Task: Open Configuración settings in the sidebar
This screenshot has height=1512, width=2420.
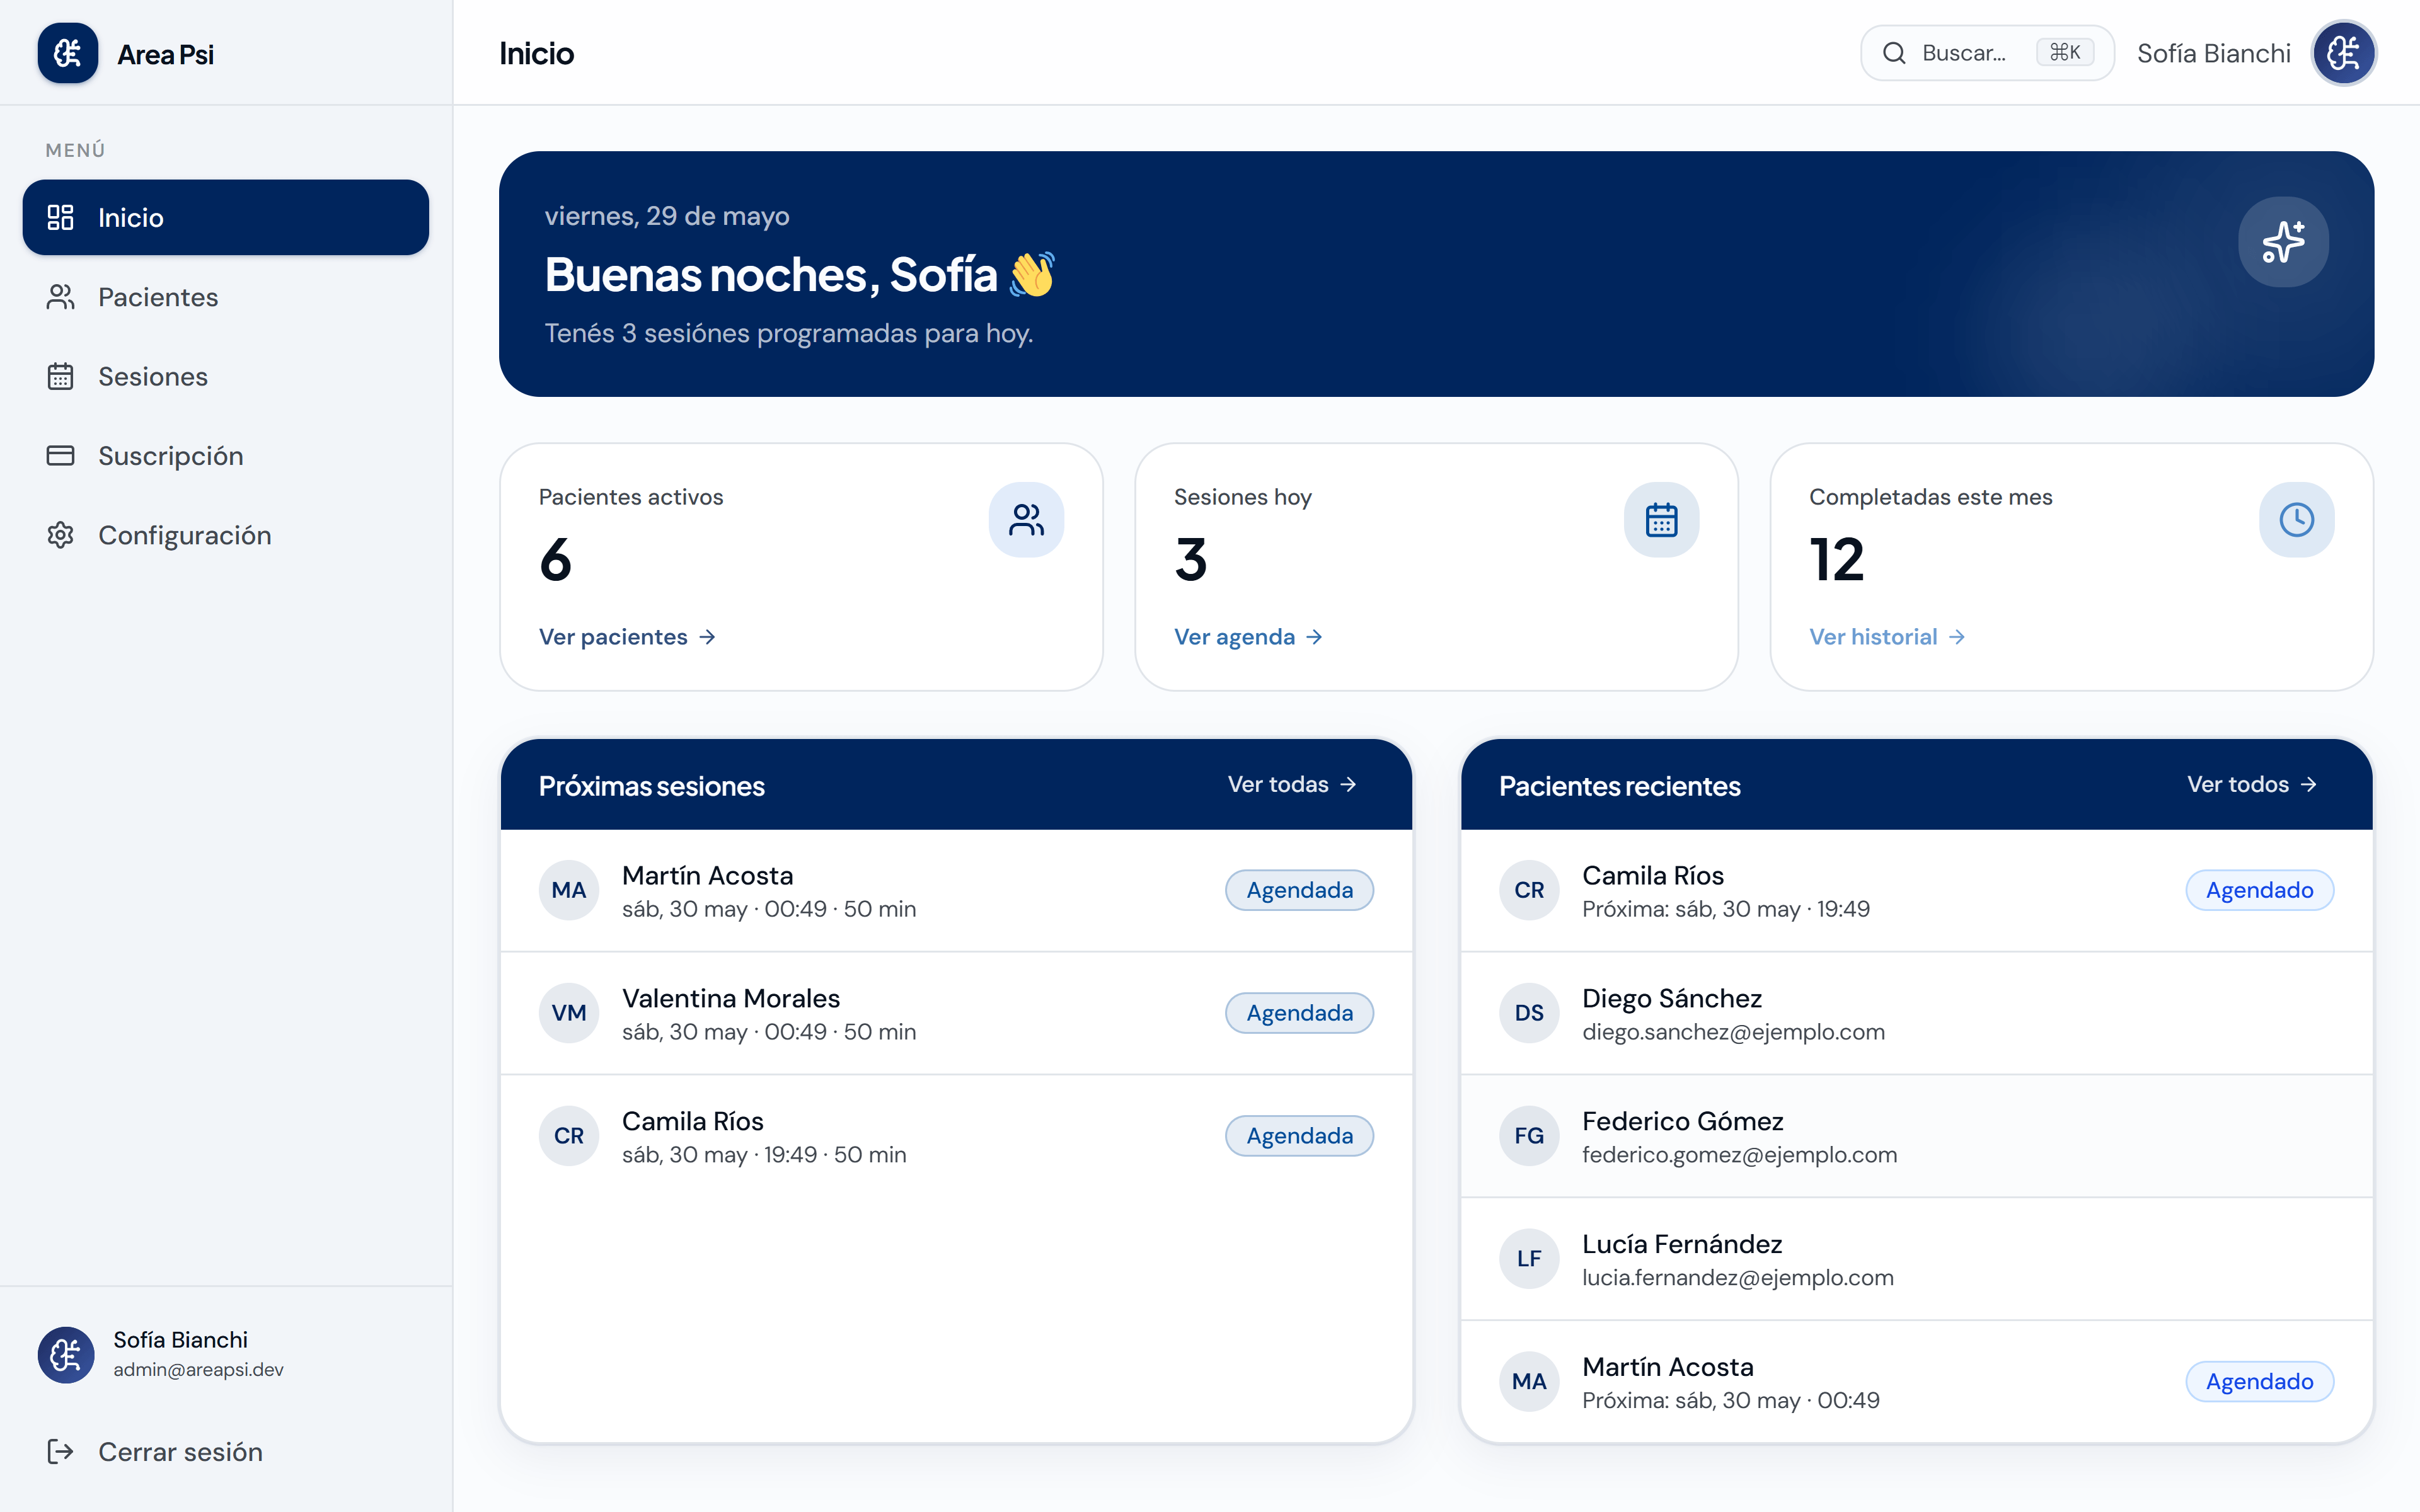Action: [226, 535]
